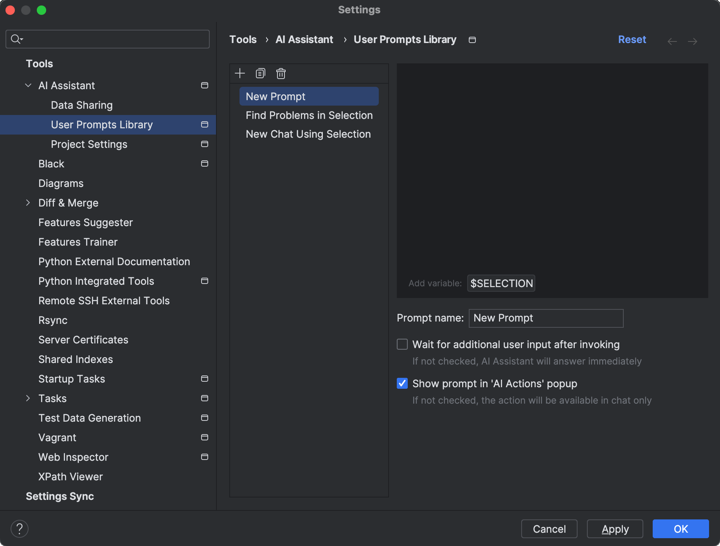Select Rsync settings page
This screenshot has height=546, width=720.
point(53,320)
